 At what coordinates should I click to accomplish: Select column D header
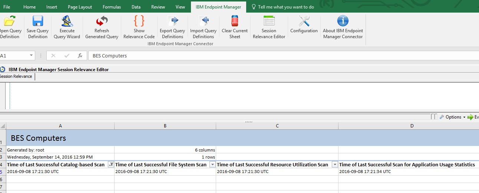tap(409, 126)
